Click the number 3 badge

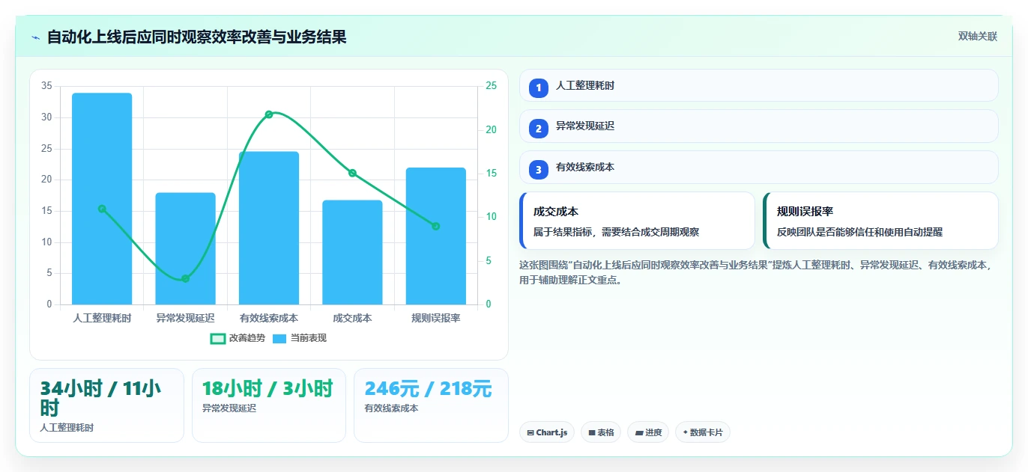point(538,170)
